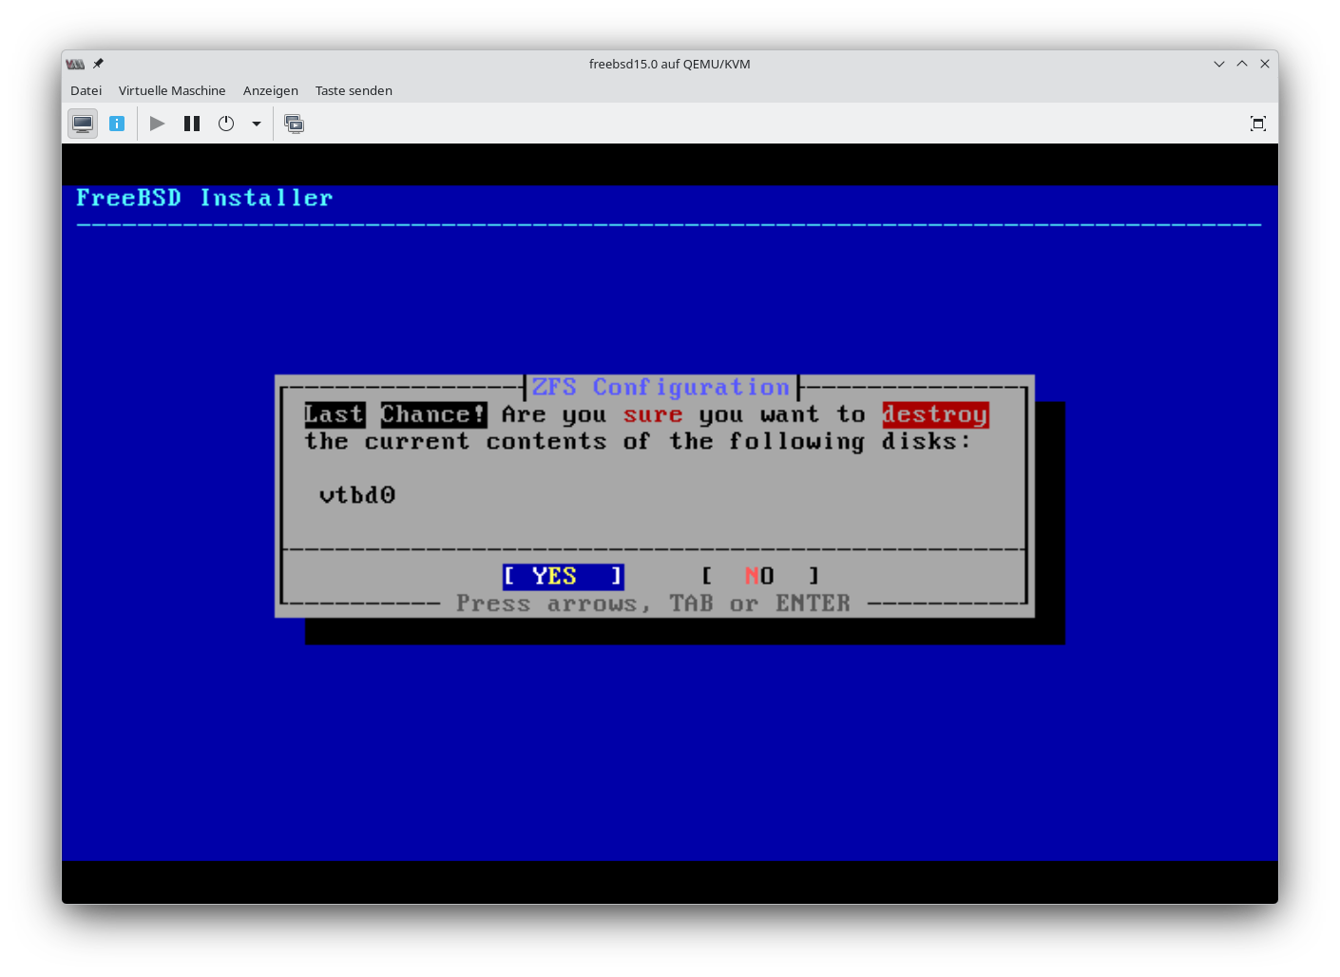Open the Taste senden menu
This screenshot has width=1340, height=977.
[x=354, y=90]
